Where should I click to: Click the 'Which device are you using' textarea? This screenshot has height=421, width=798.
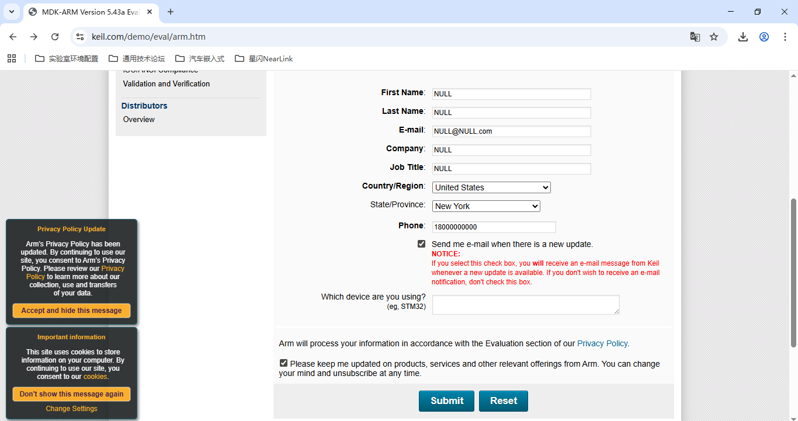[x=526, y=305]
